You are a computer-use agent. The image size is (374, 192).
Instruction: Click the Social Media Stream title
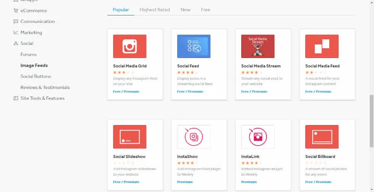261,66
